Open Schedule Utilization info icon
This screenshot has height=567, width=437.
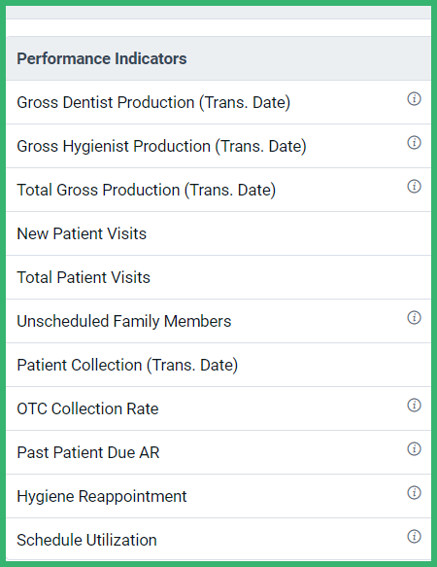[x=414, y=536]
